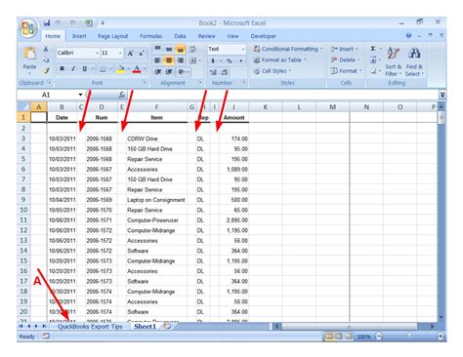The height and width of the screenshot is (357, 463).
Task: Click the Orientation icon in Alignment group
Action: click(182, 71)
